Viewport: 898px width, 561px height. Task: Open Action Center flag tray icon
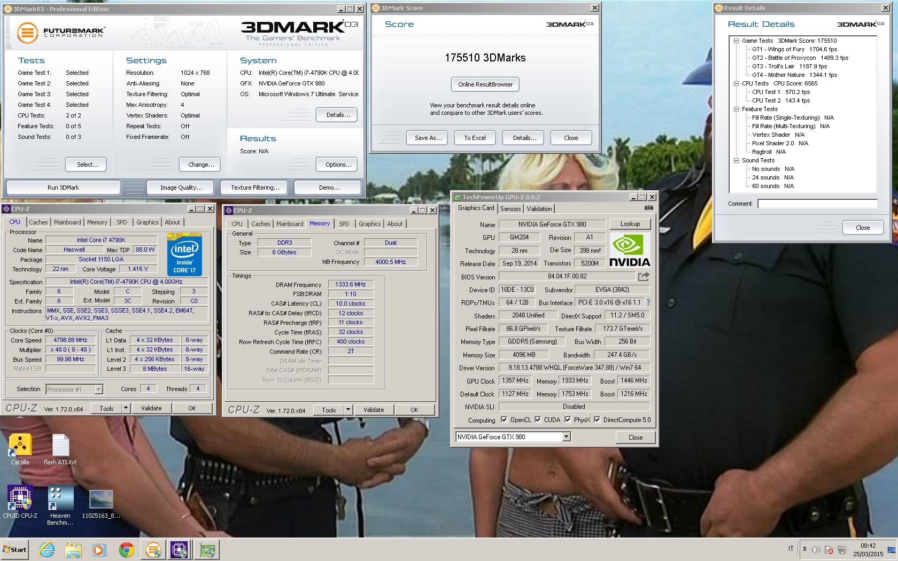tap(829, 549)
